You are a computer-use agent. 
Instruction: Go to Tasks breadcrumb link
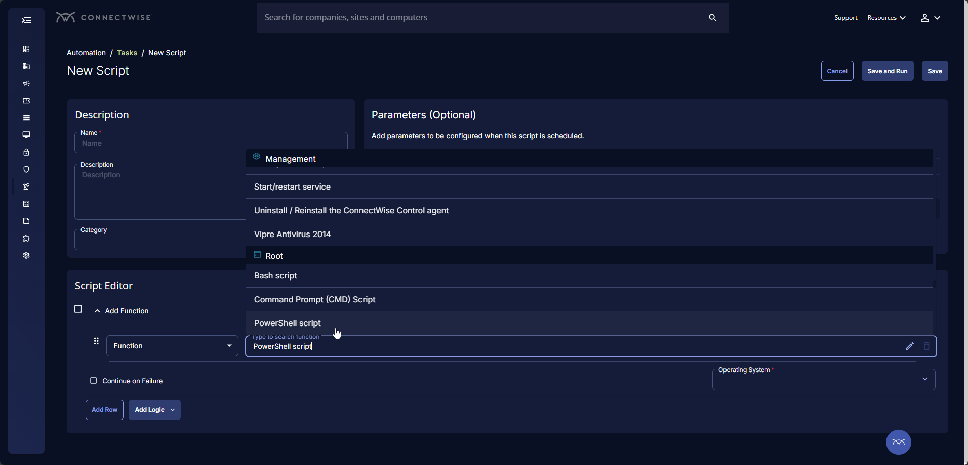click(127, 53)
